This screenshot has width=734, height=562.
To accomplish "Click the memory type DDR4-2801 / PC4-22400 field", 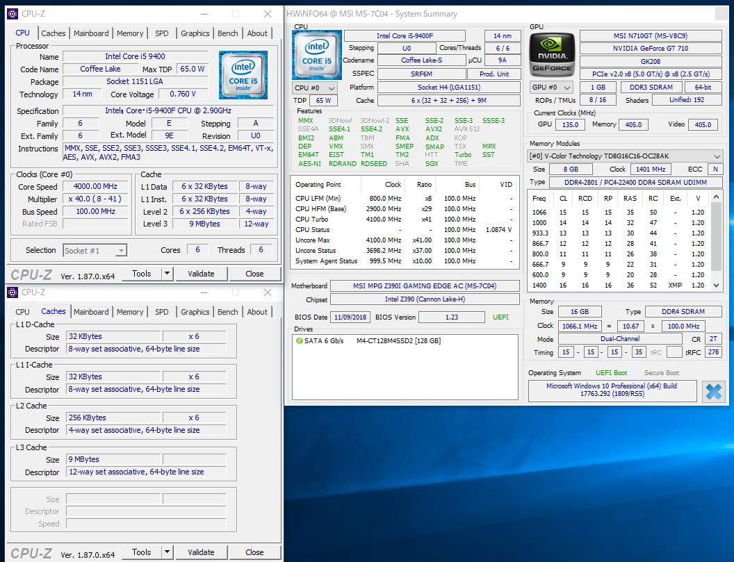I will pyautogui.click(x=635, y=183).
